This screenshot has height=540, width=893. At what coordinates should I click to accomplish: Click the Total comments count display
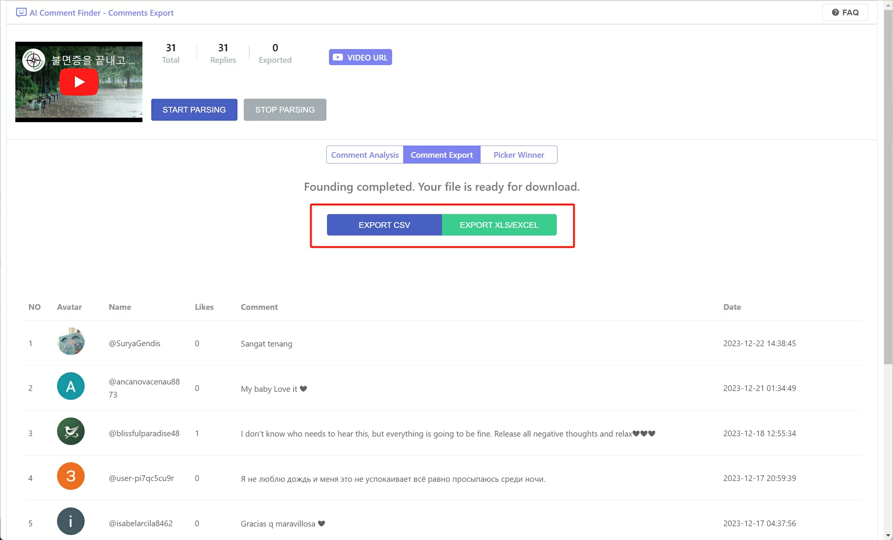tap(170, 52)
